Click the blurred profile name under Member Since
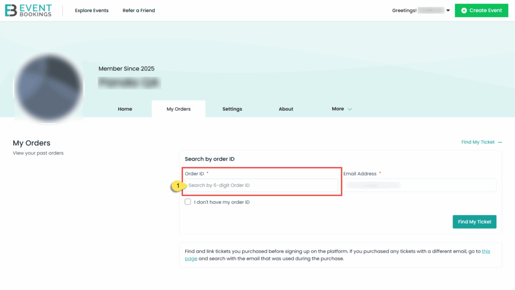The height and width of the screenshot is (290, 515). tap(129, 83)
